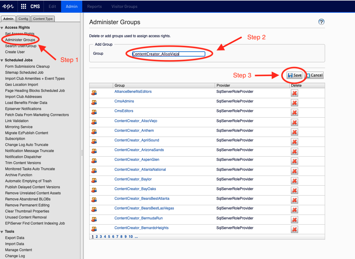Click delete icon for ContentCreator_AlisoViejo row

click(294, 122)
